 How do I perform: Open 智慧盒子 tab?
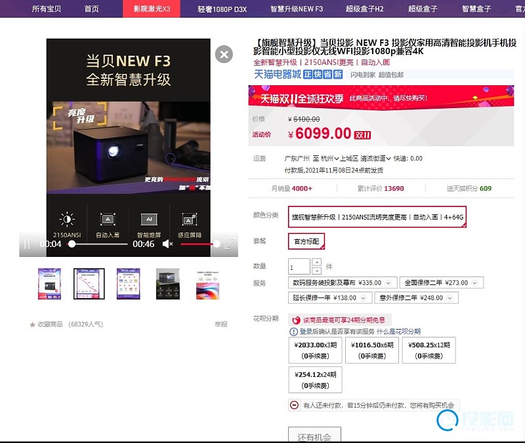point(476,9)
